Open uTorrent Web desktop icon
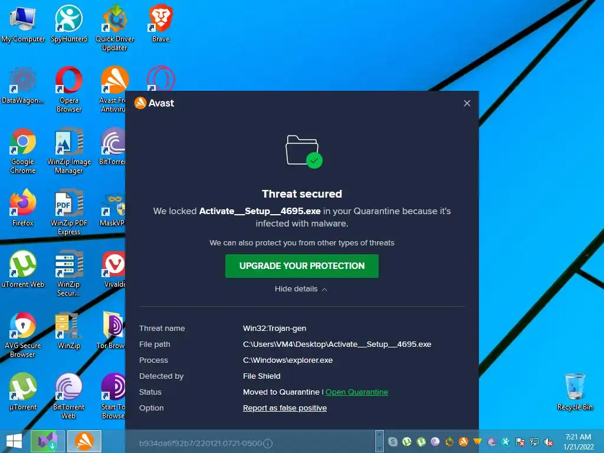This screenshot has height=453, width=604. [23, 270]
